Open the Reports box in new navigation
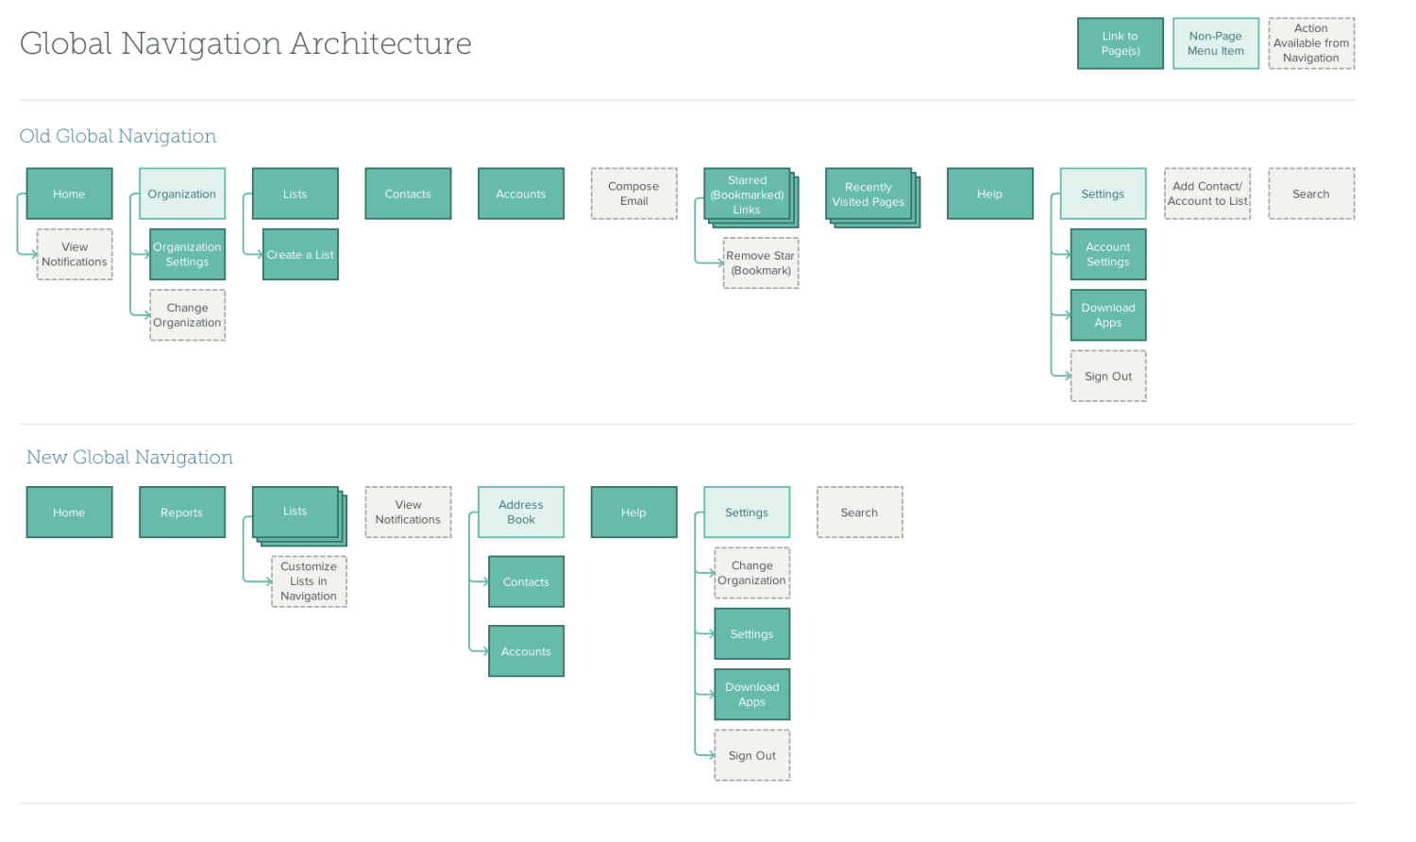 click(182, 513)
